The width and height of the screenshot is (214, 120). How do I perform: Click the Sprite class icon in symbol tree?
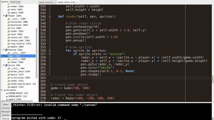tap(6, 65)
